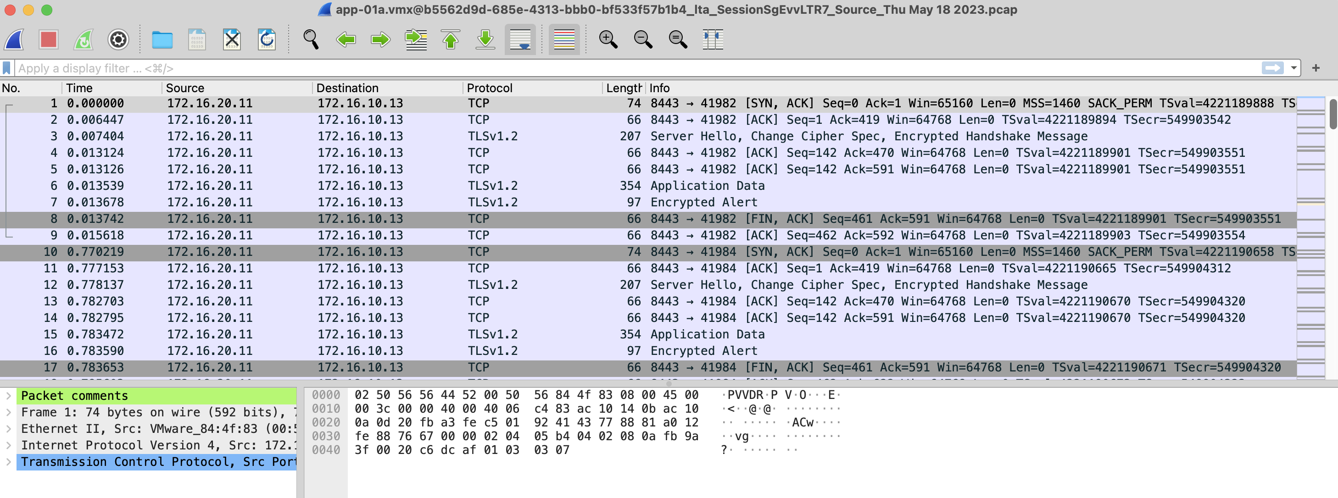Screen dimensions: 1338x498
Task: Open a capture file with the folder icon
Action: pyautogui.click(x=162, y=39)
